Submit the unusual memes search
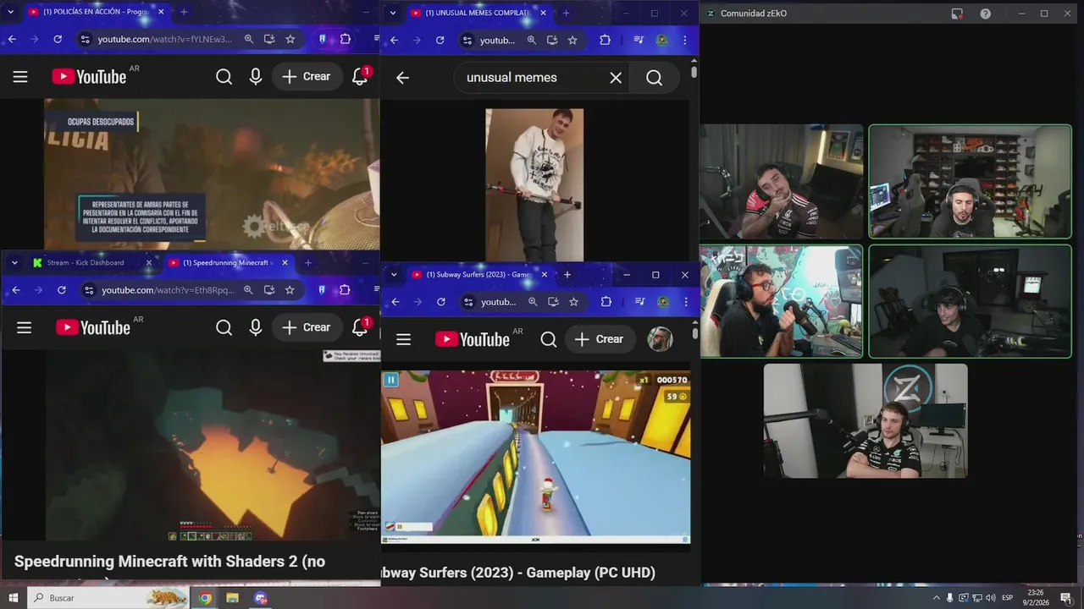This screenshot has height=609, width=1084. 654,78
